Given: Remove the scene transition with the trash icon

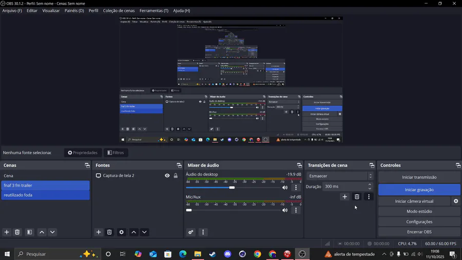Looking at the screenshot, I should click(x=357, y=197).
